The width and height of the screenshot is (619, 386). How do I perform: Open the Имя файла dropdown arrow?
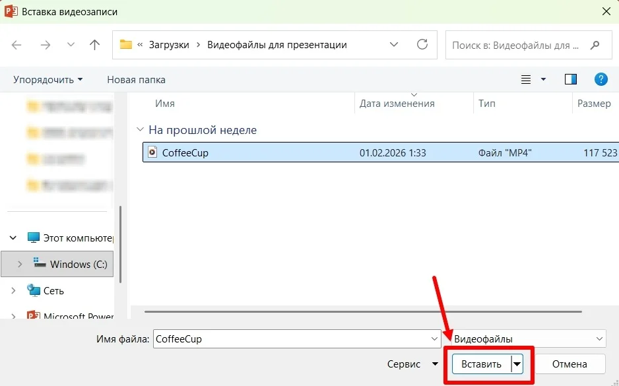point(434,338)
